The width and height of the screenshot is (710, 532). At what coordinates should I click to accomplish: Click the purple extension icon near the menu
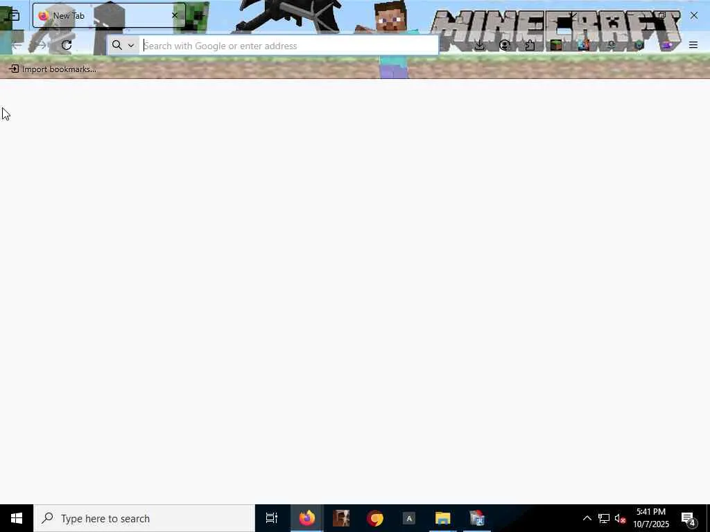pyautogui.click(x=666, y=45)
